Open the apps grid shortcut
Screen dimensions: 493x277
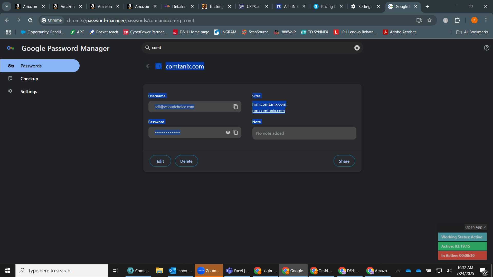point(8,32)
